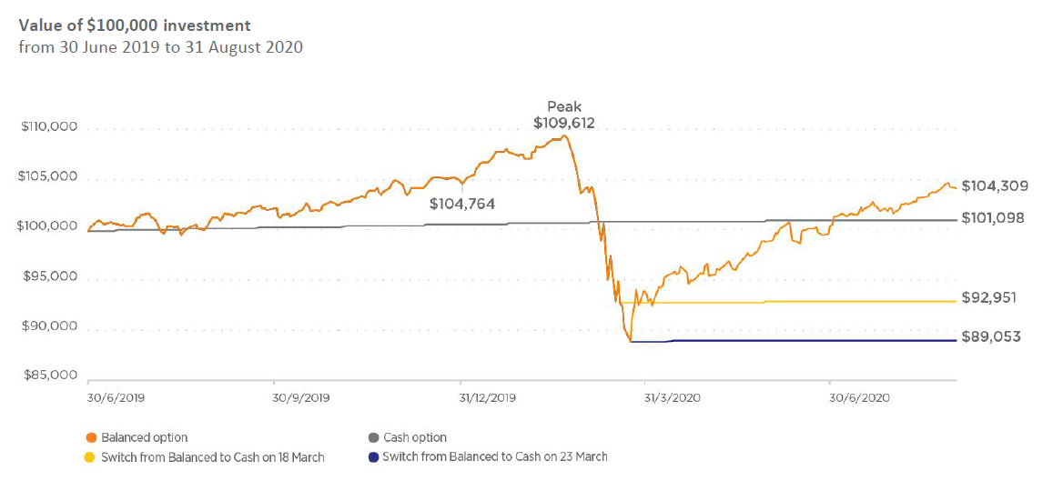The image size is (1063, 481).
Task: Click the $110,000 y-axis label
Action: click(48, 127)
